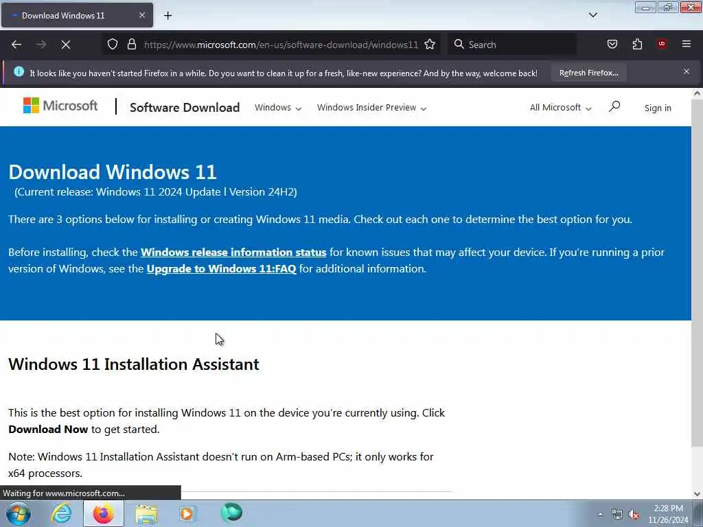
Task: Open a new tab with plus button
Action: click(168, 16)
